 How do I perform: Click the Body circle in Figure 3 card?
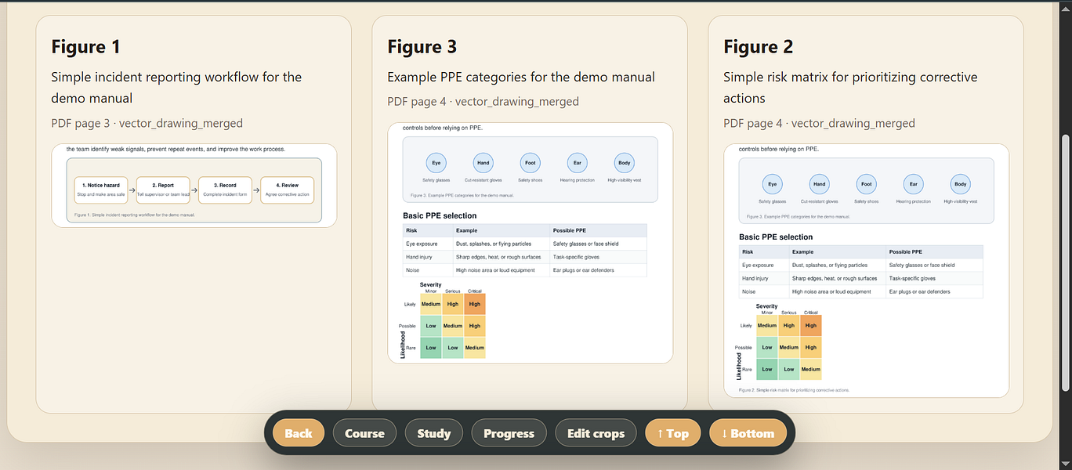click(x=624, y=163)
